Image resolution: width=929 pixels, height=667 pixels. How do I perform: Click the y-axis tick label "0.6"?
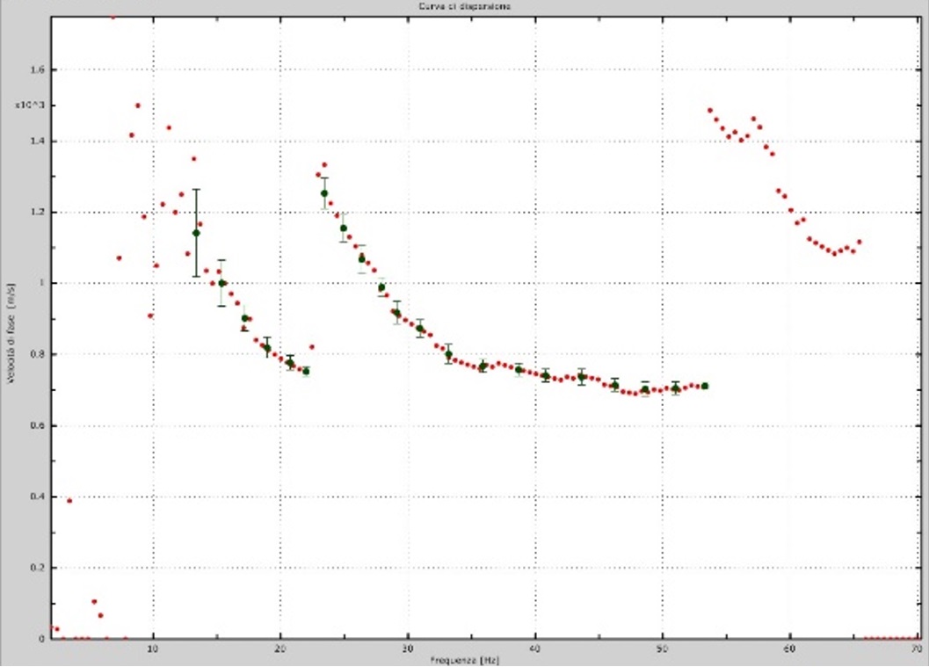pyautogui.click(x=37, y=425)
